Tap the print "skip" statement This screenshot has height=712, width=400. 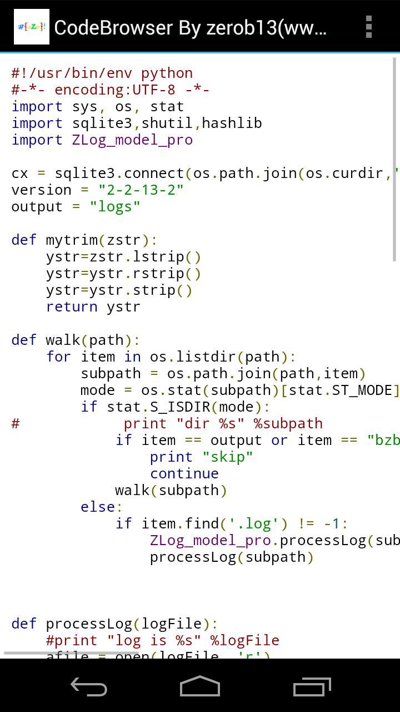click(201, 457)
